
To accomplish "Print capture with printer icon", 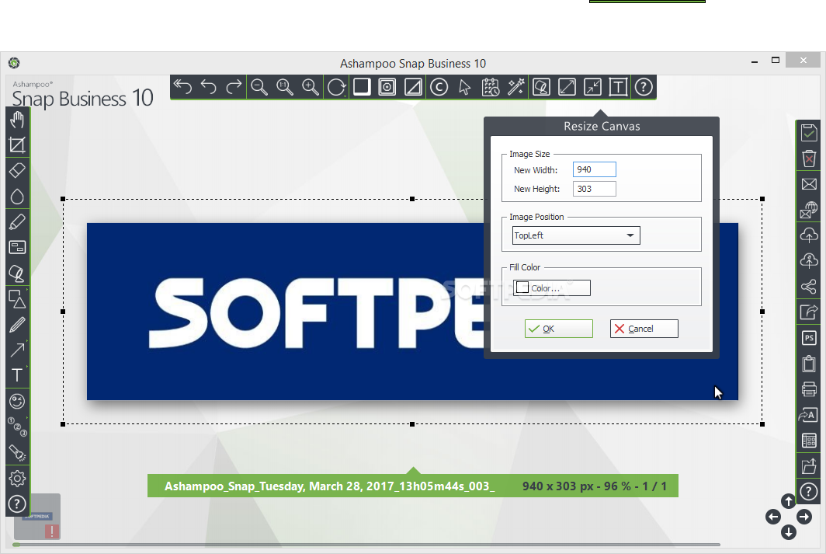I will tap(809, 389).
